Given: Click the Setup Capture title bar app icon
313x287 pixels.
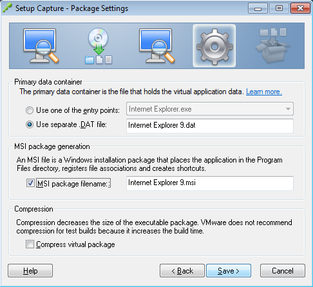Looking at the screenshot, I should (x=7, y=8).
